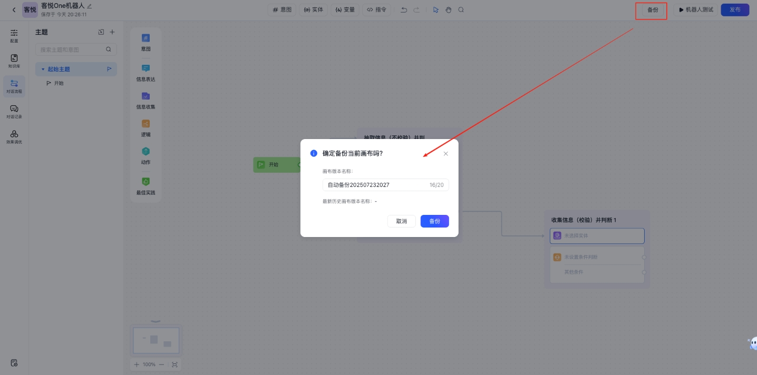
Task: Collapse the 起始主题 tree node
Action: click(x=43, y=69)
